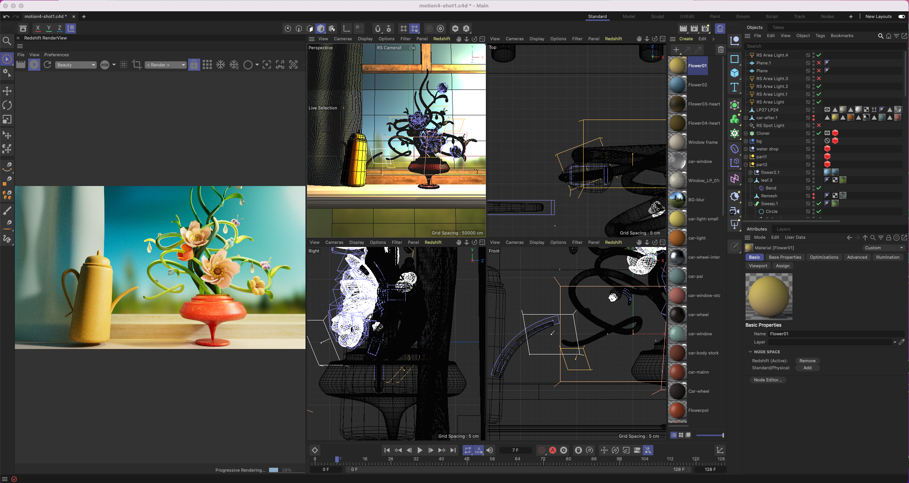909x483 pixels.
Task: Click the Scale tool icon
Action: click(7, 120)
